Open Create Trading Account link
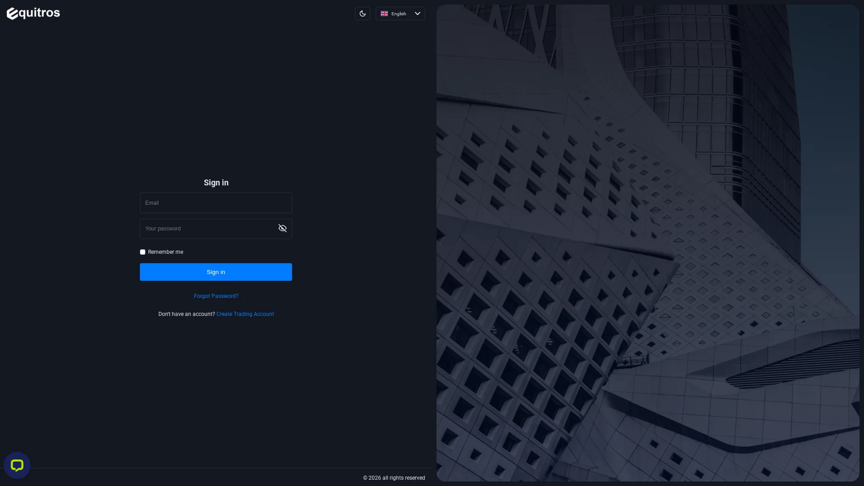Viewport: 864px width, 486px height. pyautogui.click(x=245, y=314)
